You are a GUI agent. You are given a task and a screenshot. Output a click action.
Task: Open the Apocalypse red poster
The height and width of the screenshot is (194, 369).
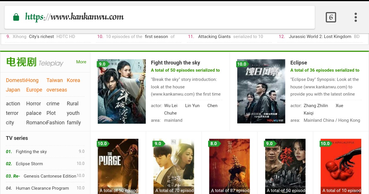341,166
